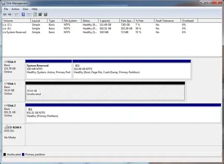Click the '111.69 GB' capacity cell
Image resolution: width=224 pixels, height=164 pixels.
(x=105, y=25)
